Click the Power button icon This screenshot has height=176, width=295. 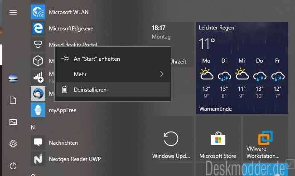coord(13,166)
